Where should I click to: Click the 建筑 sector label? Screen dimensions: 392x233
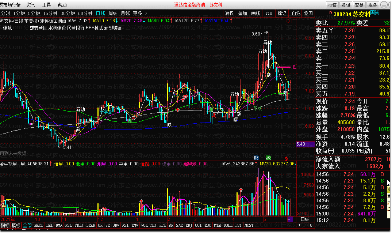[x=7, y=28]
